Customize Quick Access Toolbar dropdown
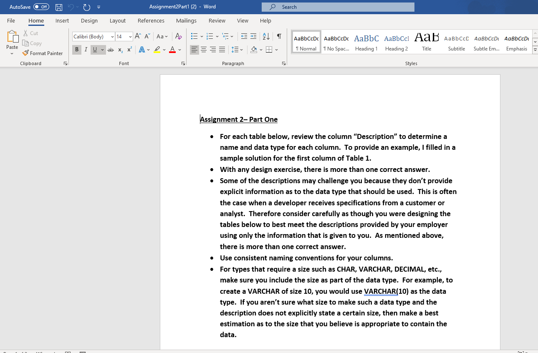 99,7
